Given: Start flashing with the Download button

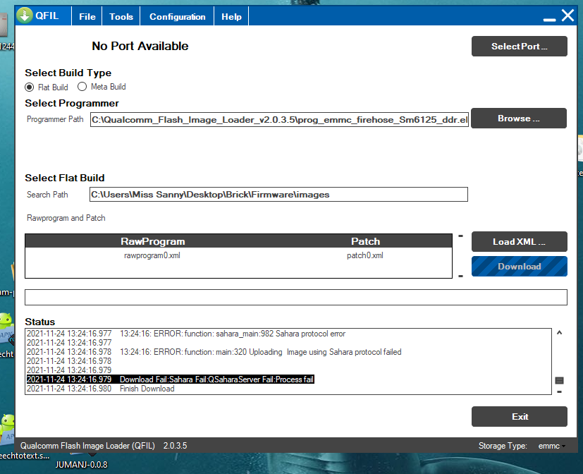Looking at the screenshot, I should coord(520,267).
